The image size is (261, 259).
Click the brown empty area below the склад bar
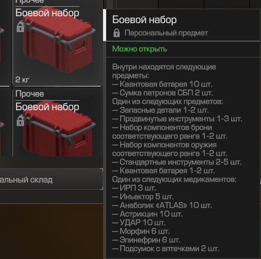[x=51, y=231]
